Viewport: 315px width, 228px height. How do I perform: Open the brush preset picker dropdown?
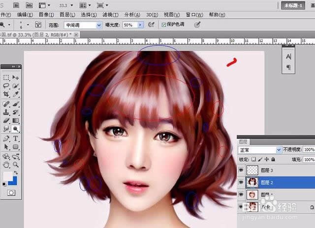point(28,25)
